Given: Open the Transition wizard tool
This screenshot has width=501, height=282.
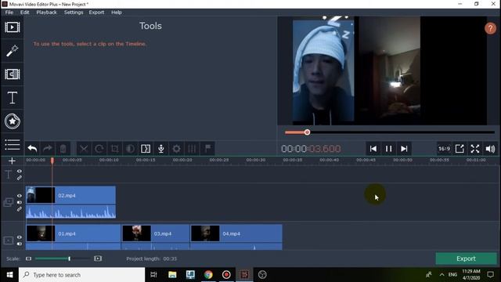Looking at the screenshot, I should pos(146,149).
